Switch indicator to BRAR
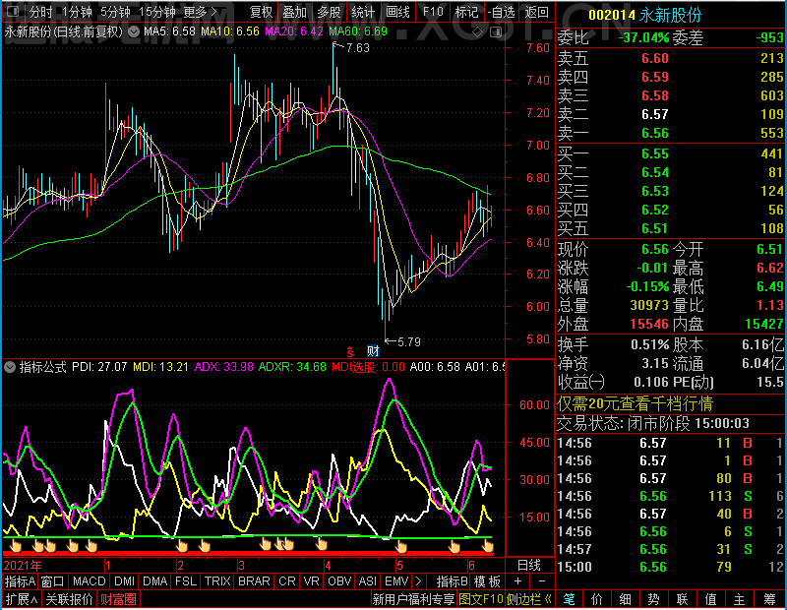The image size is (787, 610). (254, 581)
